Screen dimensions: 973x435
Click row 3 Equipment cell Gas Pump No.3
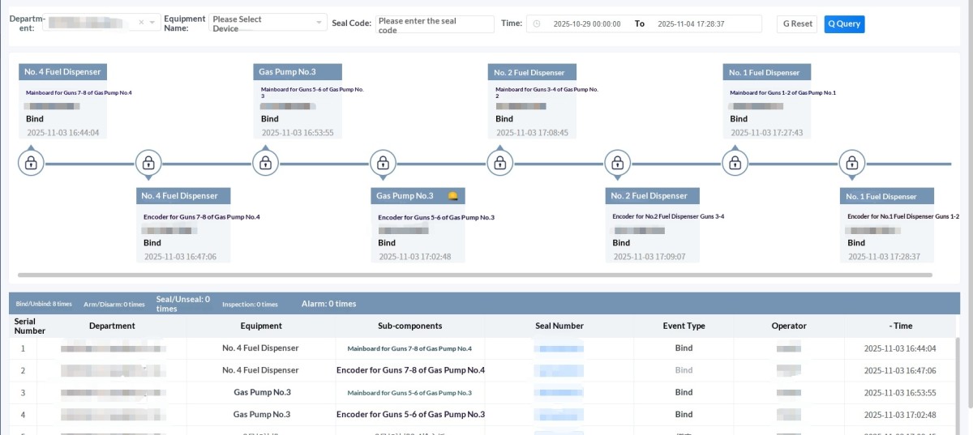click(262, 392)
